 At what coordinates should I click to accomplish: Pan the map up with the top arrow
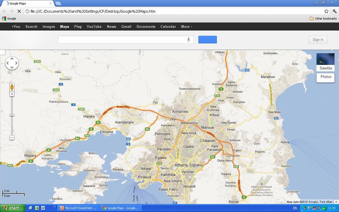tap(12, 59)
